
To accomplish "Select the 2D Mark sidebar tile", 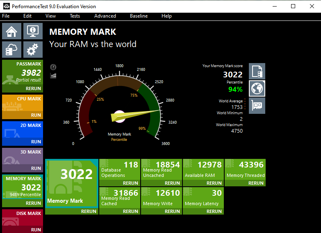I will click(23, 129).
